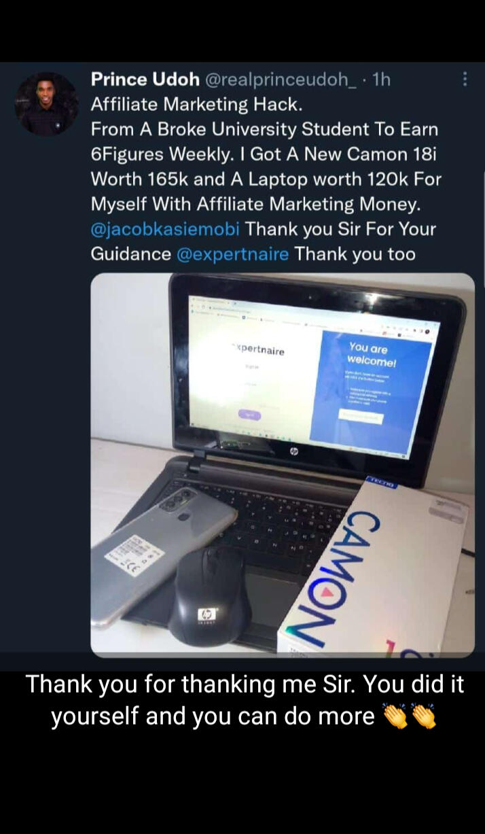485x834 pixels.
Task: Tap Prince Udoh's profile avatar
Action: coord(46,104)
